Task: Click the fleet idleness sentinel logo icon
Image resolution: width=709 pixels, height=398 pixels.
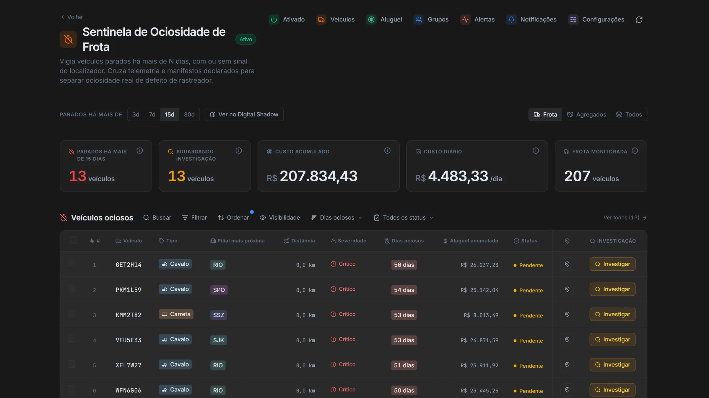Action: [x=68, y=39]
